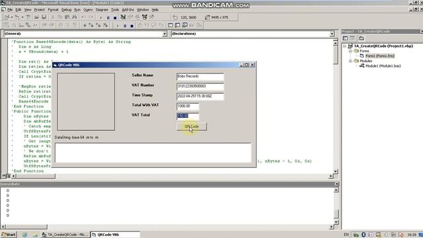Close the Immediate window pane
Screen dimensions: 423x238
pos(336,184)
